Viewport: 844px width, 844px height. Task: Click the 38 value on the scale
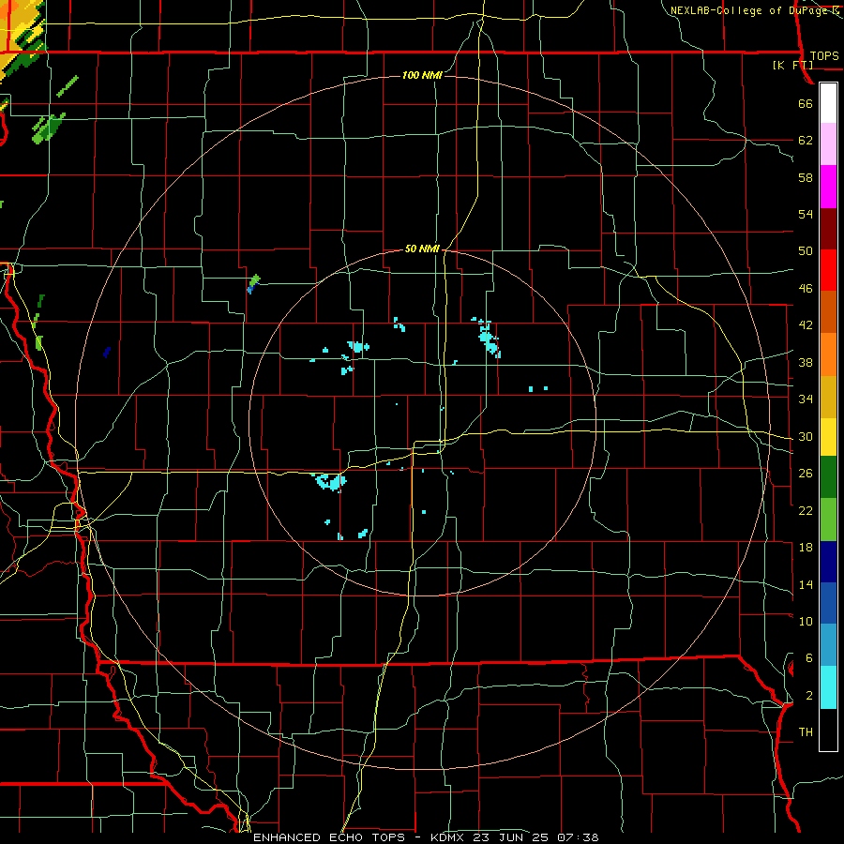tap(806, 363)
